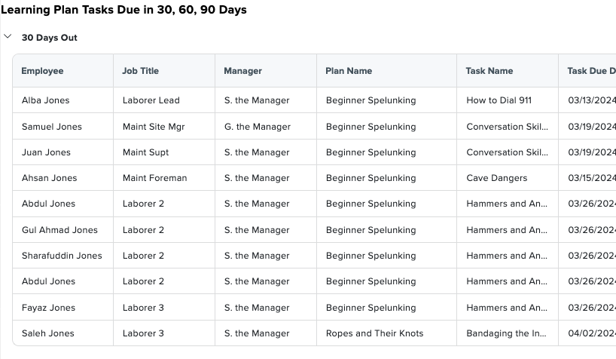Select employee Saleh Jones

tap(48, 333)
